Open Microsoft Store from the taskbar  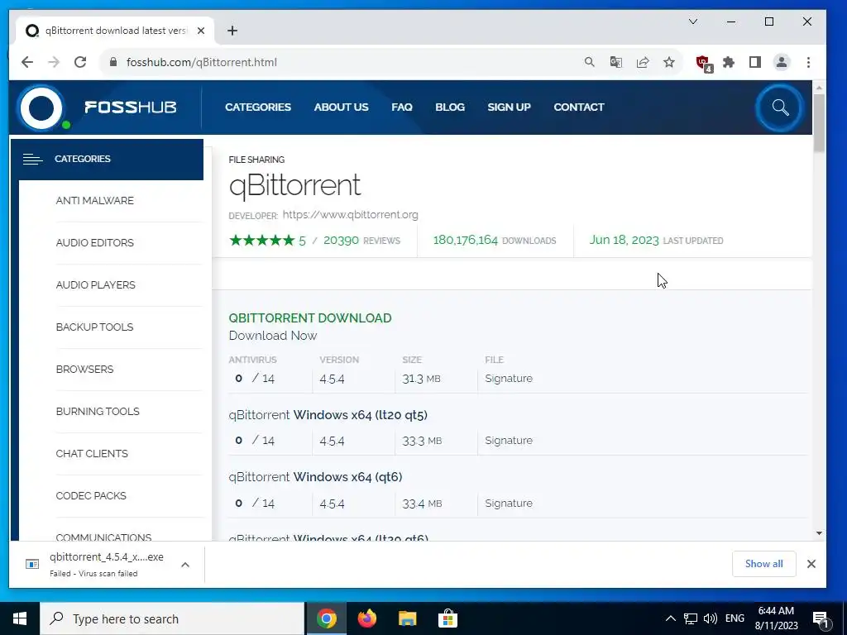pos(447,618)
